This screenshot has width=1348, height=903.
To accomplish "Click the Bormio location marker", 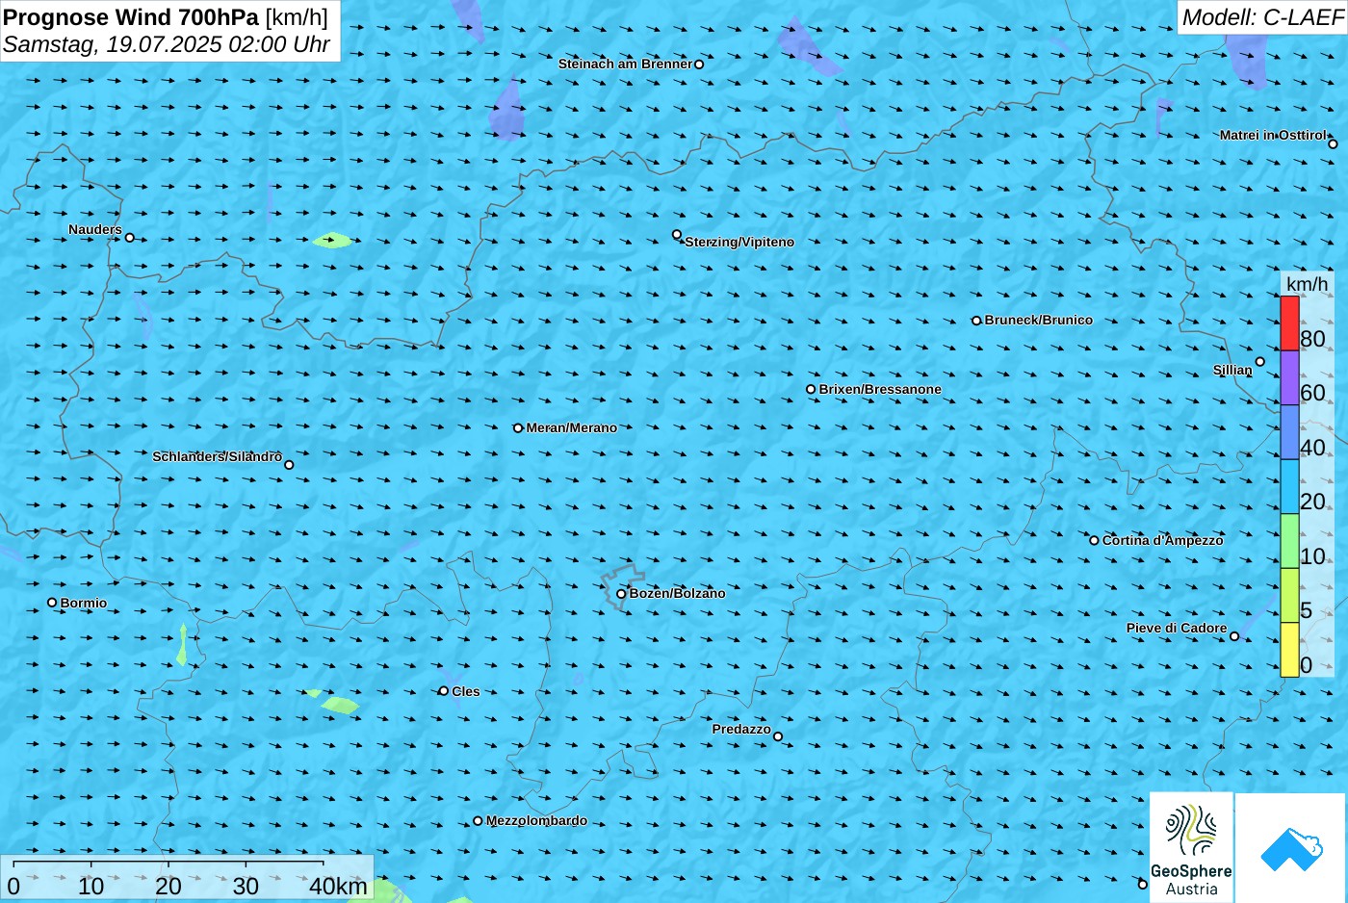I will pyautogui.click(x=52, y=603).
